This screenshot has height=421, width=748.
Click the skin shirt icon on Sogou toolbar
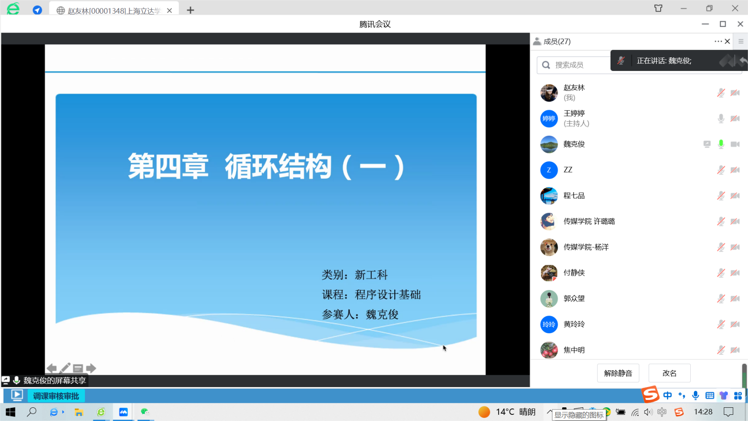click(724, 395)
